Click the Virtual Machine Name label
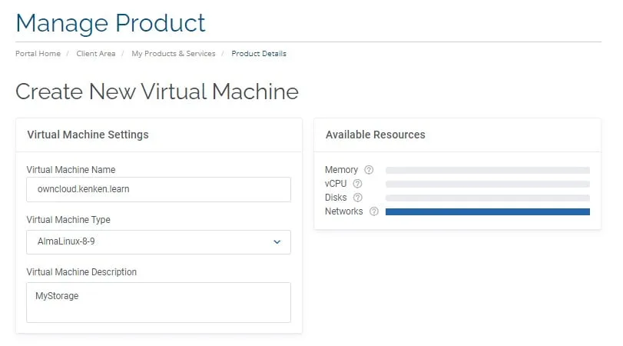This screenshot has width=623, height=346. (x=71, y=170)
